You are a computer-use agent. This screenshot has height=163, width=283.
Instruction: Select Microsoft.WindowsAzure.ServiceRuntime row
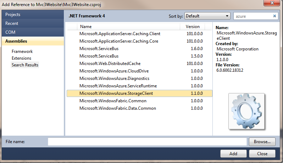pos(139,86)
